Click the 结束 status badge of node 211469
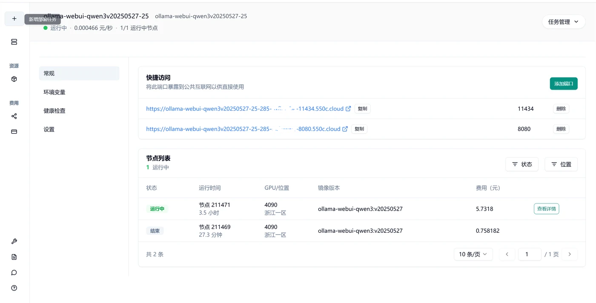The width and height of the screenshot is (596, 303). click(155, 231)
